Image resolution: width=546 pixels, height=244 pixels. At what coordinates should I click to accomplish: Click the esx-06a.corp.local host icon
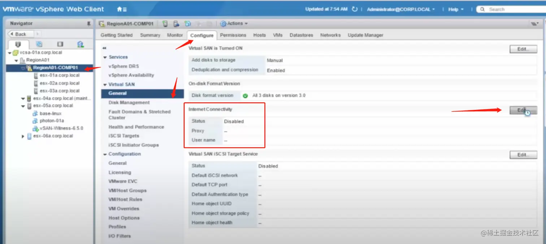(29, 136)
